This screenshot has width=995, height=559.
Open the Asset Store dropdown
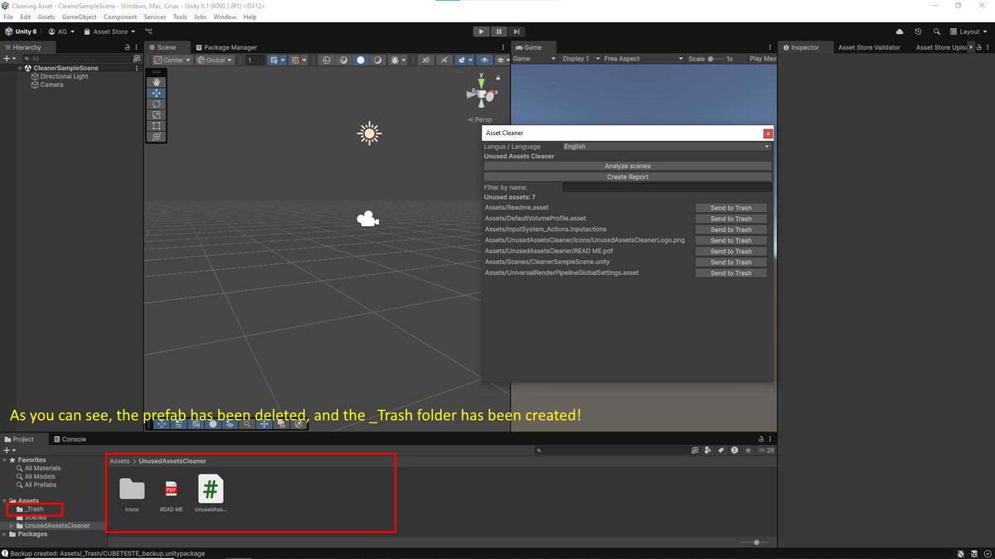click(109, 31)
